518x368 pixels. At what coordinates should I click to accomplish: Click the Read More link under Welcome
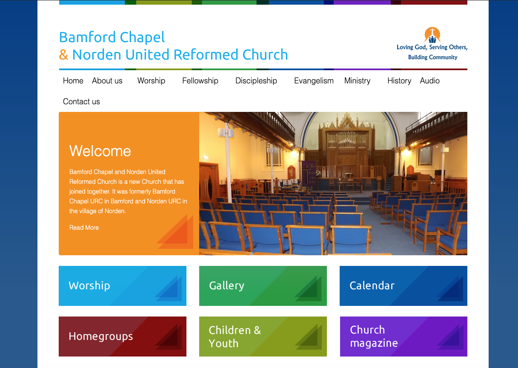(x=84, y=228)
